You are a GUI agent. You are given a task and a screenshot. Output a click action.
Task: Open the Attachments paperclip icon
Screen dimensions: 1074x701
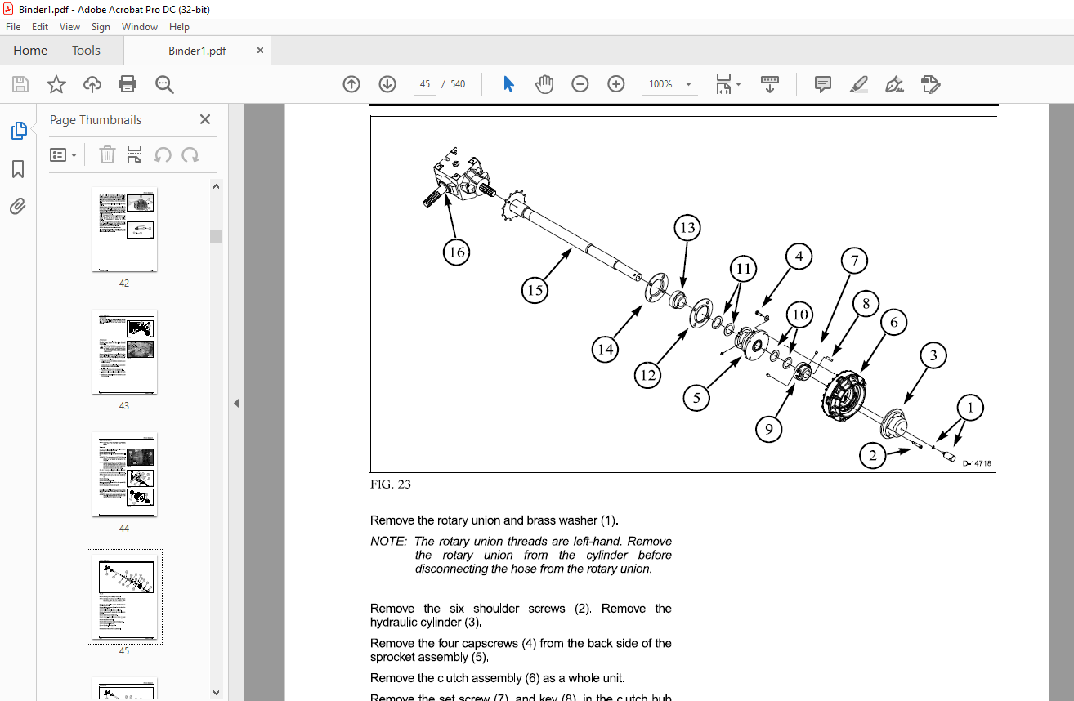pyautogui.click(x=18, y=207)
